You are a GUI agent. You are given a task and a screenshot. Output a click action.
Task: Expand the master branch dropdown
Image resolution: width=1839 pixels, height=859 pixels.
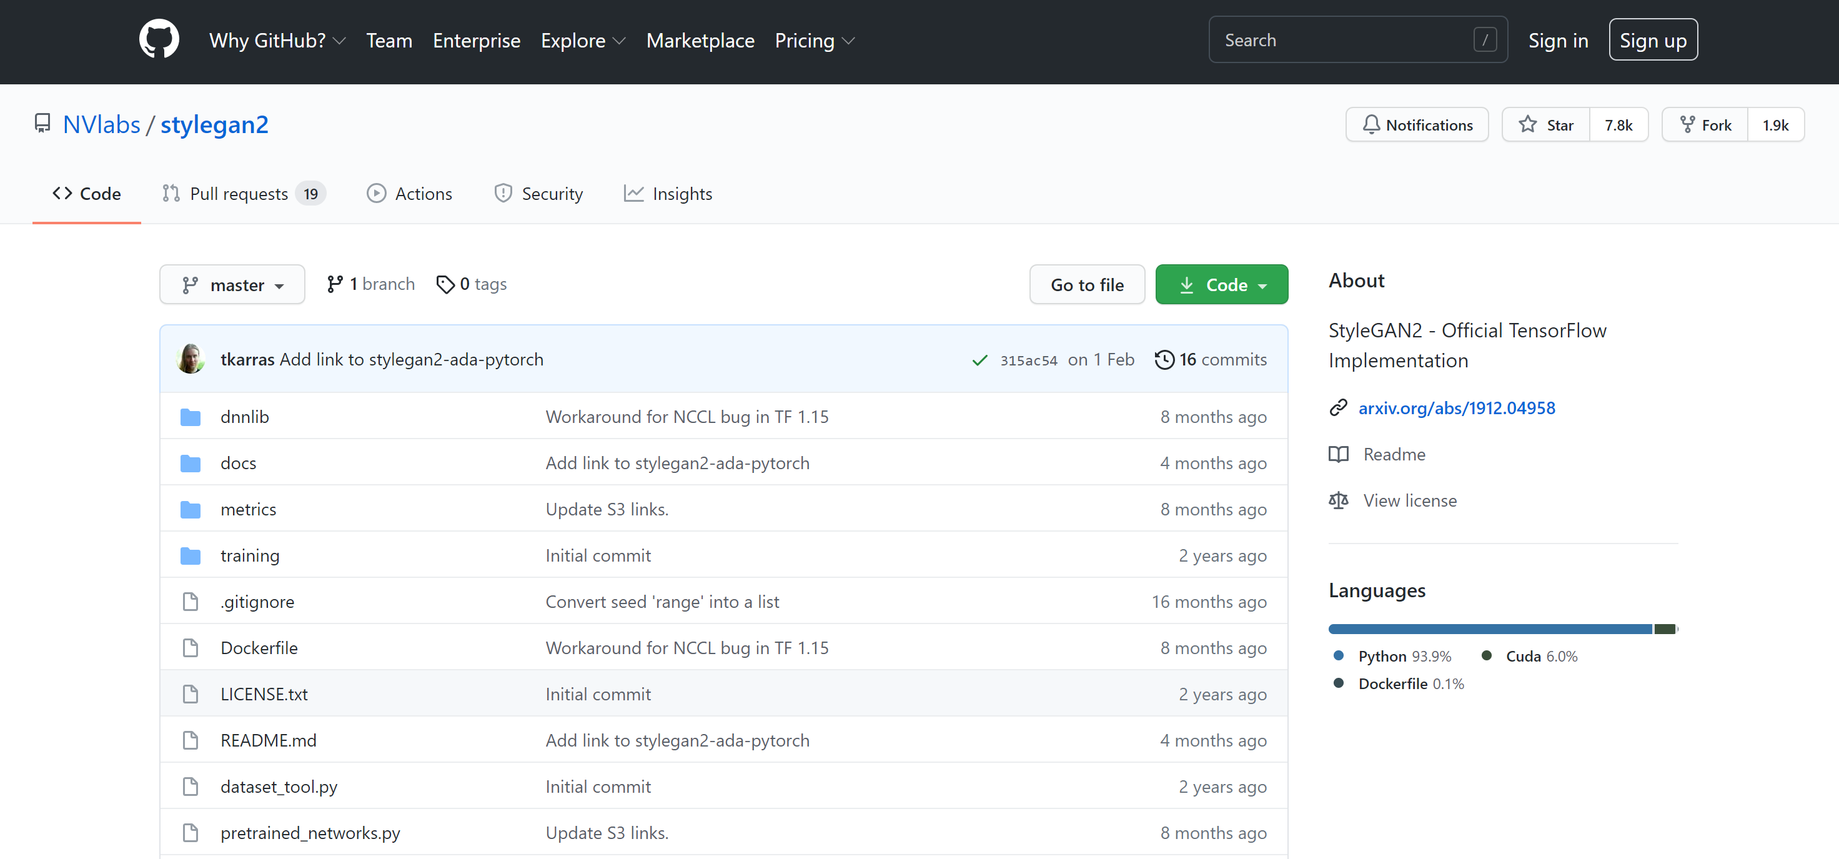pos(232,285)
